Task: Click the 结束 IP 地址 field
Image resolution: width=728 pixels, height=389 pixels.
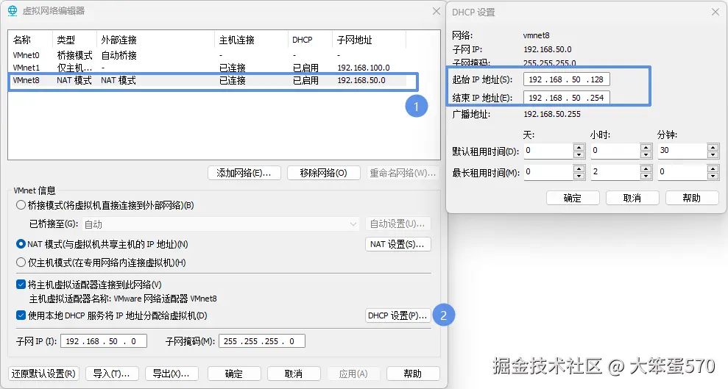Action: point(567,98)
